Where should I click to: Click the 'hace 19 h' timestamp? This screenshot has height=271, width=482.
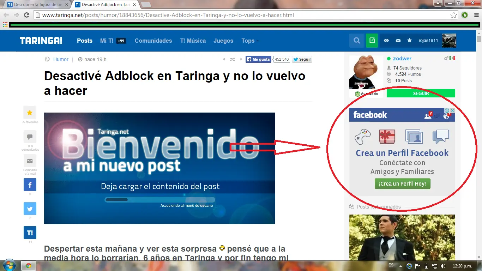tap(95, 59)
